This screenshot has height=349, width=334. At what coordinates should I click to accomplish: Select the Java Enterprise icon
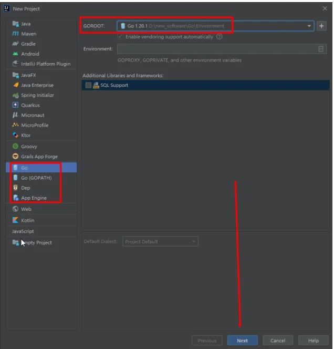click(16, 85)
